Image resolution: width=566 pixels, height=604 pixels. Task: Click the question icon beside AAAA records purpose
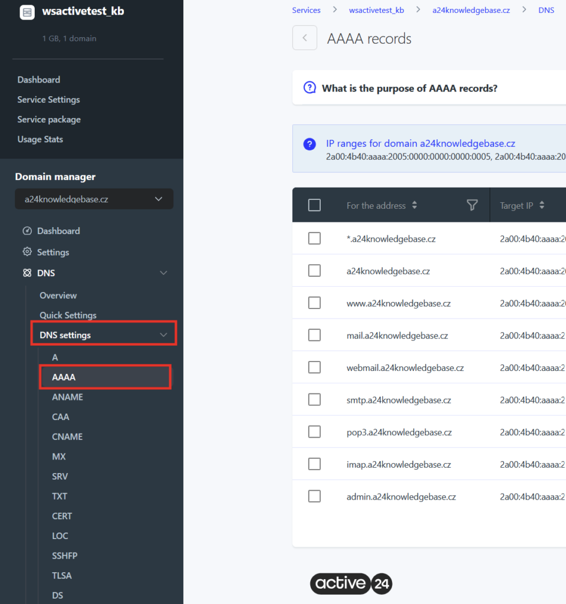[310, 88]
